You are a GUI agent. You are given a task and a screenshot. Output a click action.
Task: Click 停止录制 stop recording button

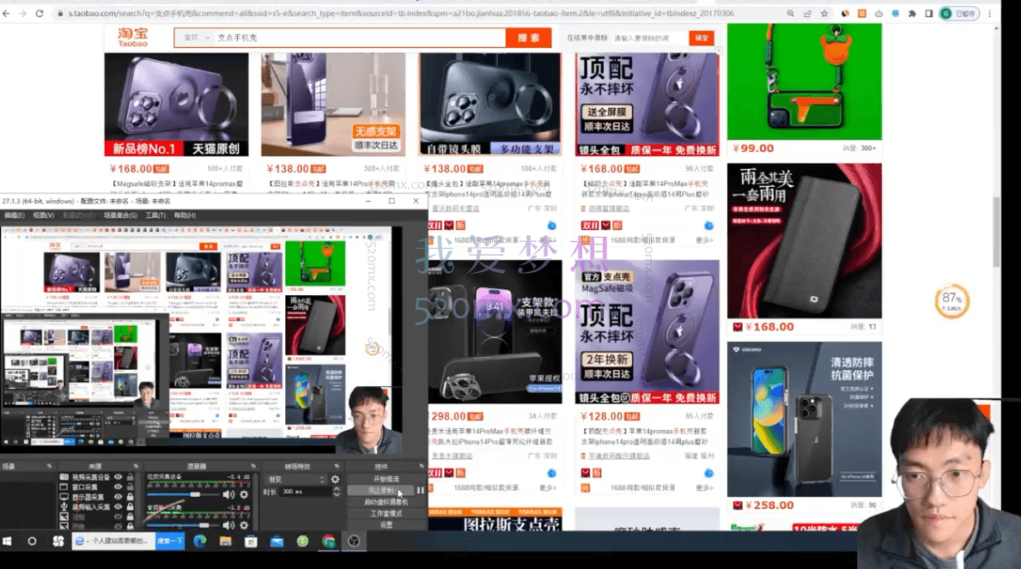tap(381, 490)
